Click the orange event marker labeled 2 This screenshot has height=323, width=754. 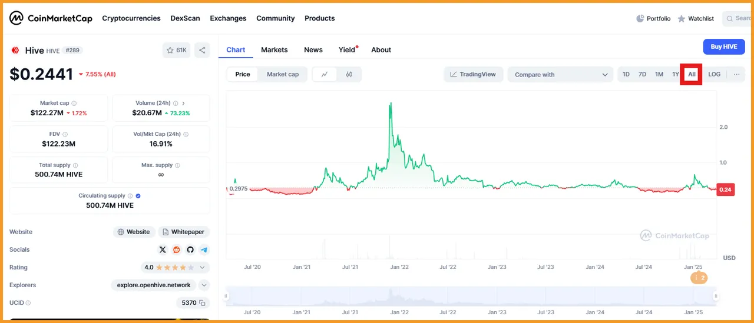(699, 278)
